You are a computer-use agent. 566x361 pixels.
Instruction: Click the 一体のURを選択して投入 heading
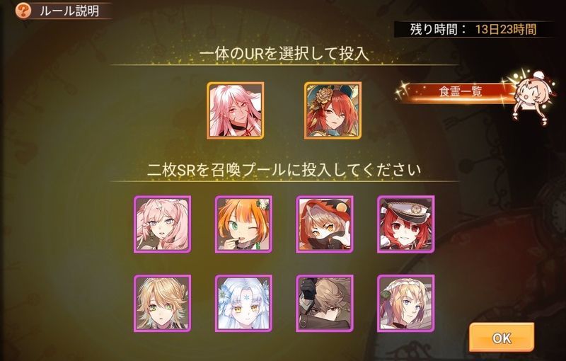click(284, 54)
